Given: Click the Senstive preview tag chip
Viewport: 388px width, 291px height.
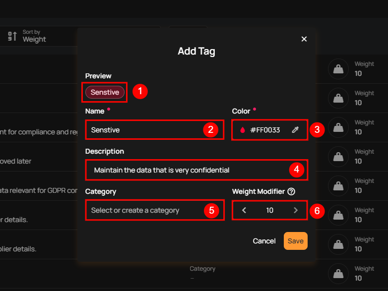Looking at the screenshot, I should [105, 92].
